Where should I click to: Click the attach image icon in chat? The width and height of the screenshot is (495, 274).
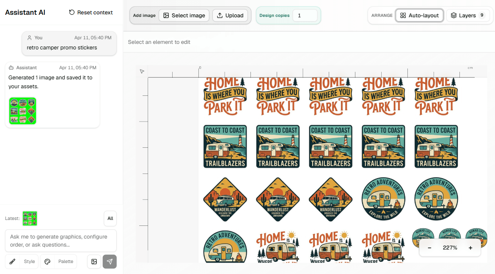pos(94,262)
